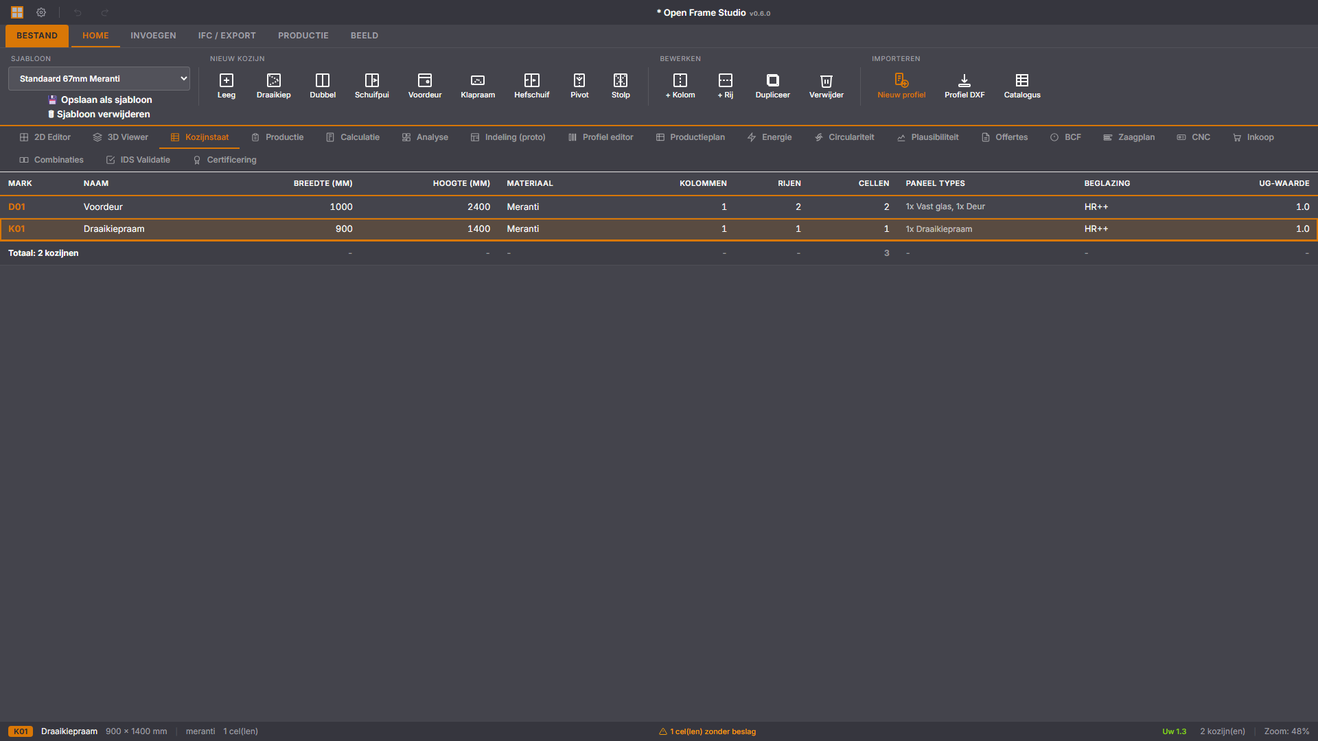Open the 3D Viewer view

[121, 137]
